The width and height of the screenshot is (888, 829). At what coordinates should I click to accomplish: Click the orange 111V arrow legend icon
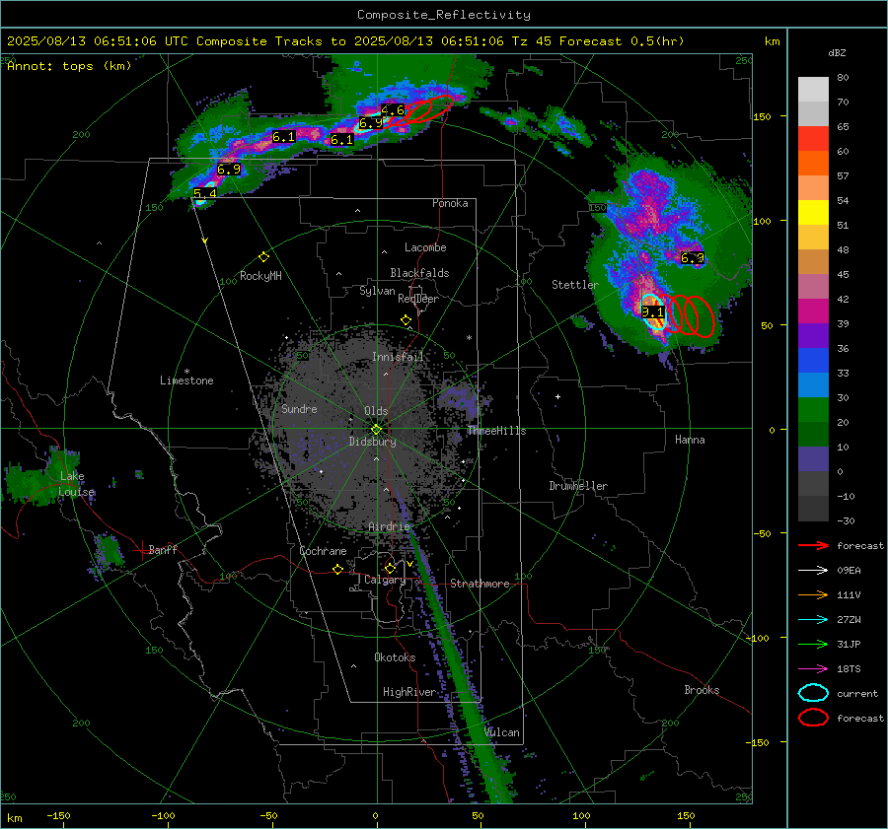pos(813,594)
